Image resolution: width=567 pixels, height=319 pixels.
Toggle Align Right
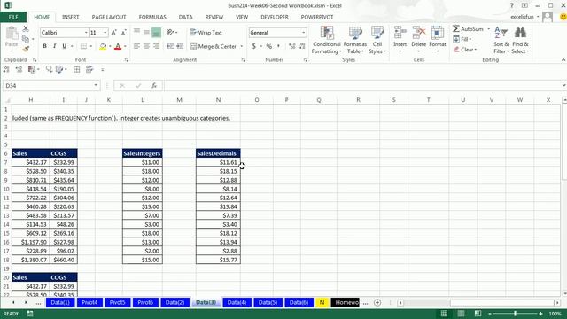point(156,46)
